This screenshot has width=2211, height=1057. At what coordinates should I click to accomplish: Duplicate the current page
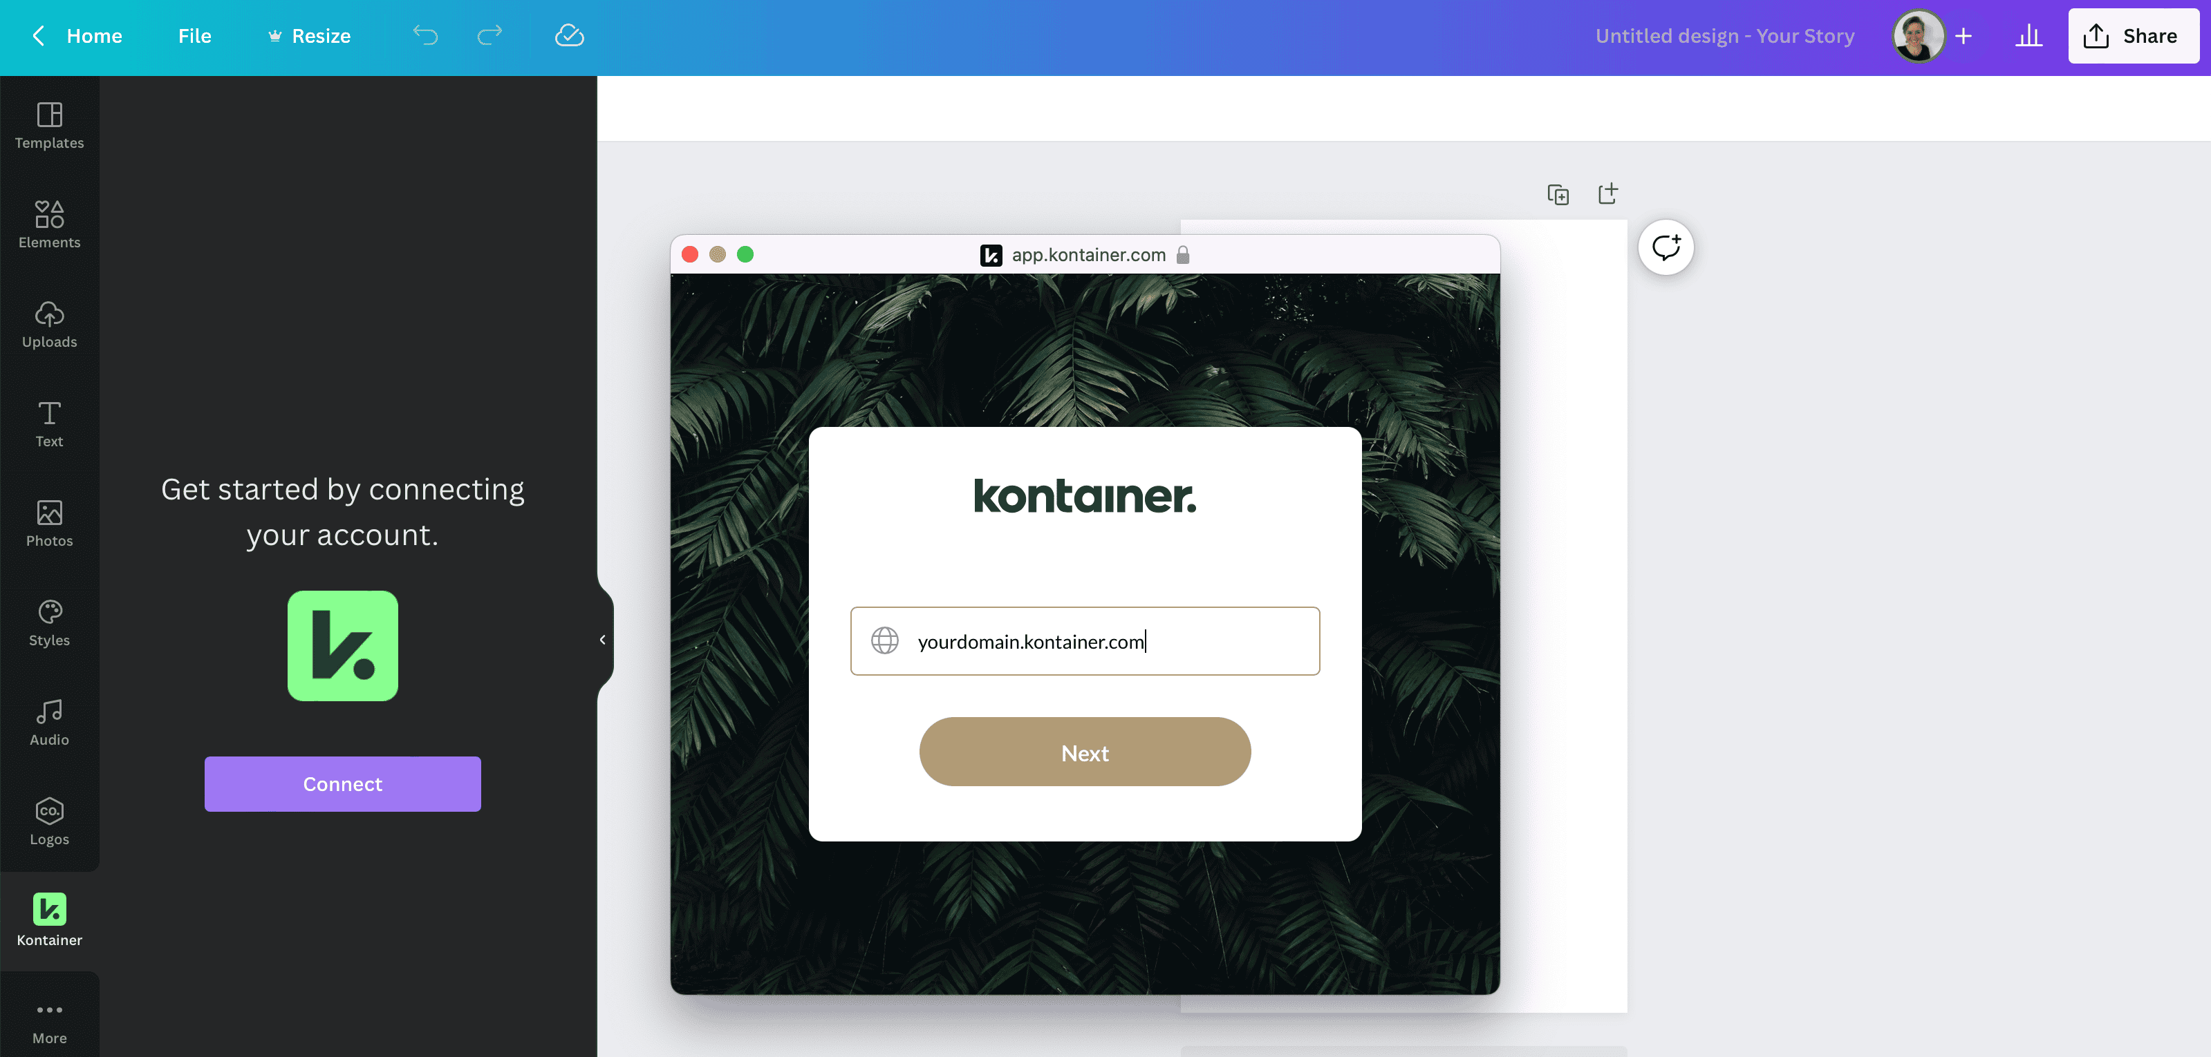1558,194
